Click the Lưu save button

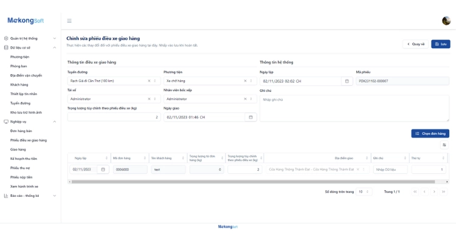441,44
